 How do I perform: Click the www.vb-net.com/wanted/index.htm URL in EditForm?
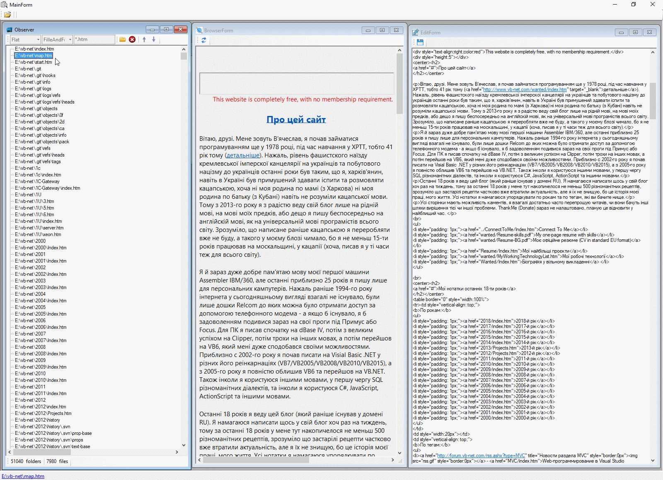coord(525,89)
